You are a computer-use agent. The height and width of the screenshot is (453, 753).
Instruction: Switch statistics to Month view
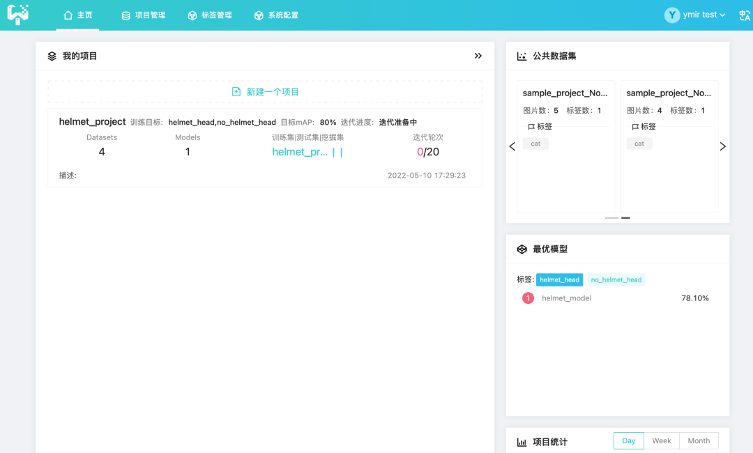tap(699, 440)
